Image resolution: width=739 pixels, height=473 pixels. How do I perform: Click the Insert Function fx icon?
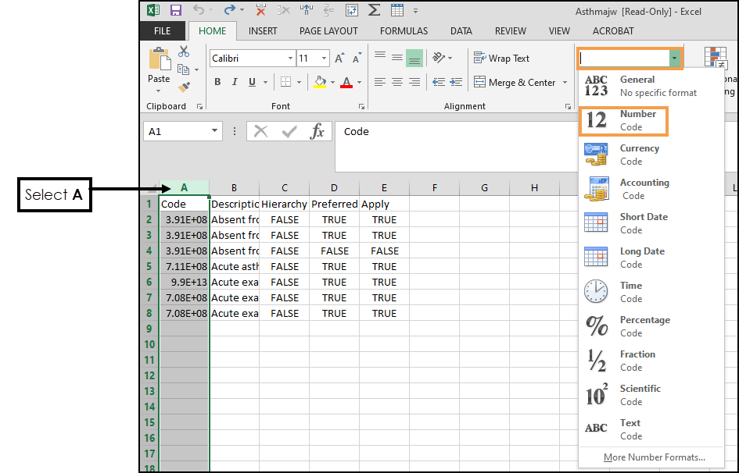point(317,132)
